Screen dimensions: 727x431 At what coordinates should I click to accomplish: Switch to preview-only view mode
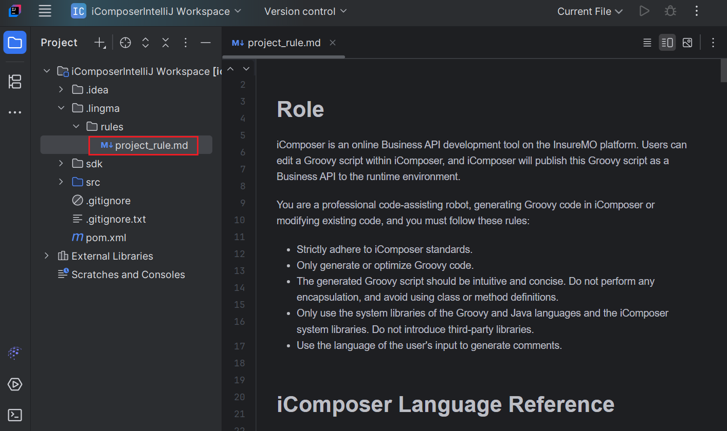(687, 43)
